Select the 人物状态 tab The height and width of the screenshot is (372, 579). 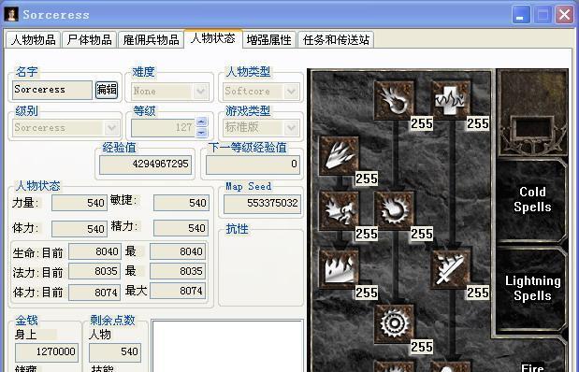point(213,38)
